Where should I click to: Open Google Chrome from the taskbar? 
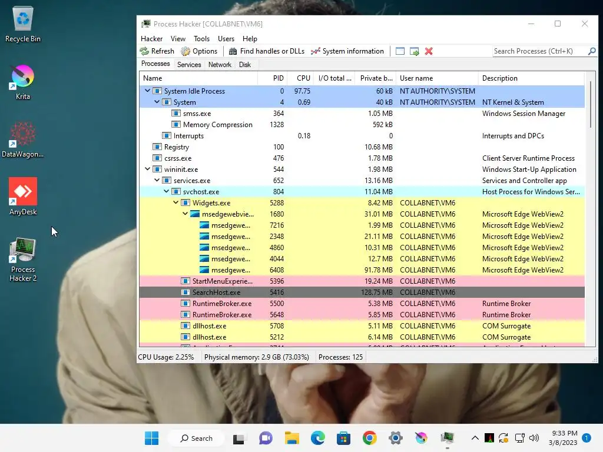coord(370,438)
